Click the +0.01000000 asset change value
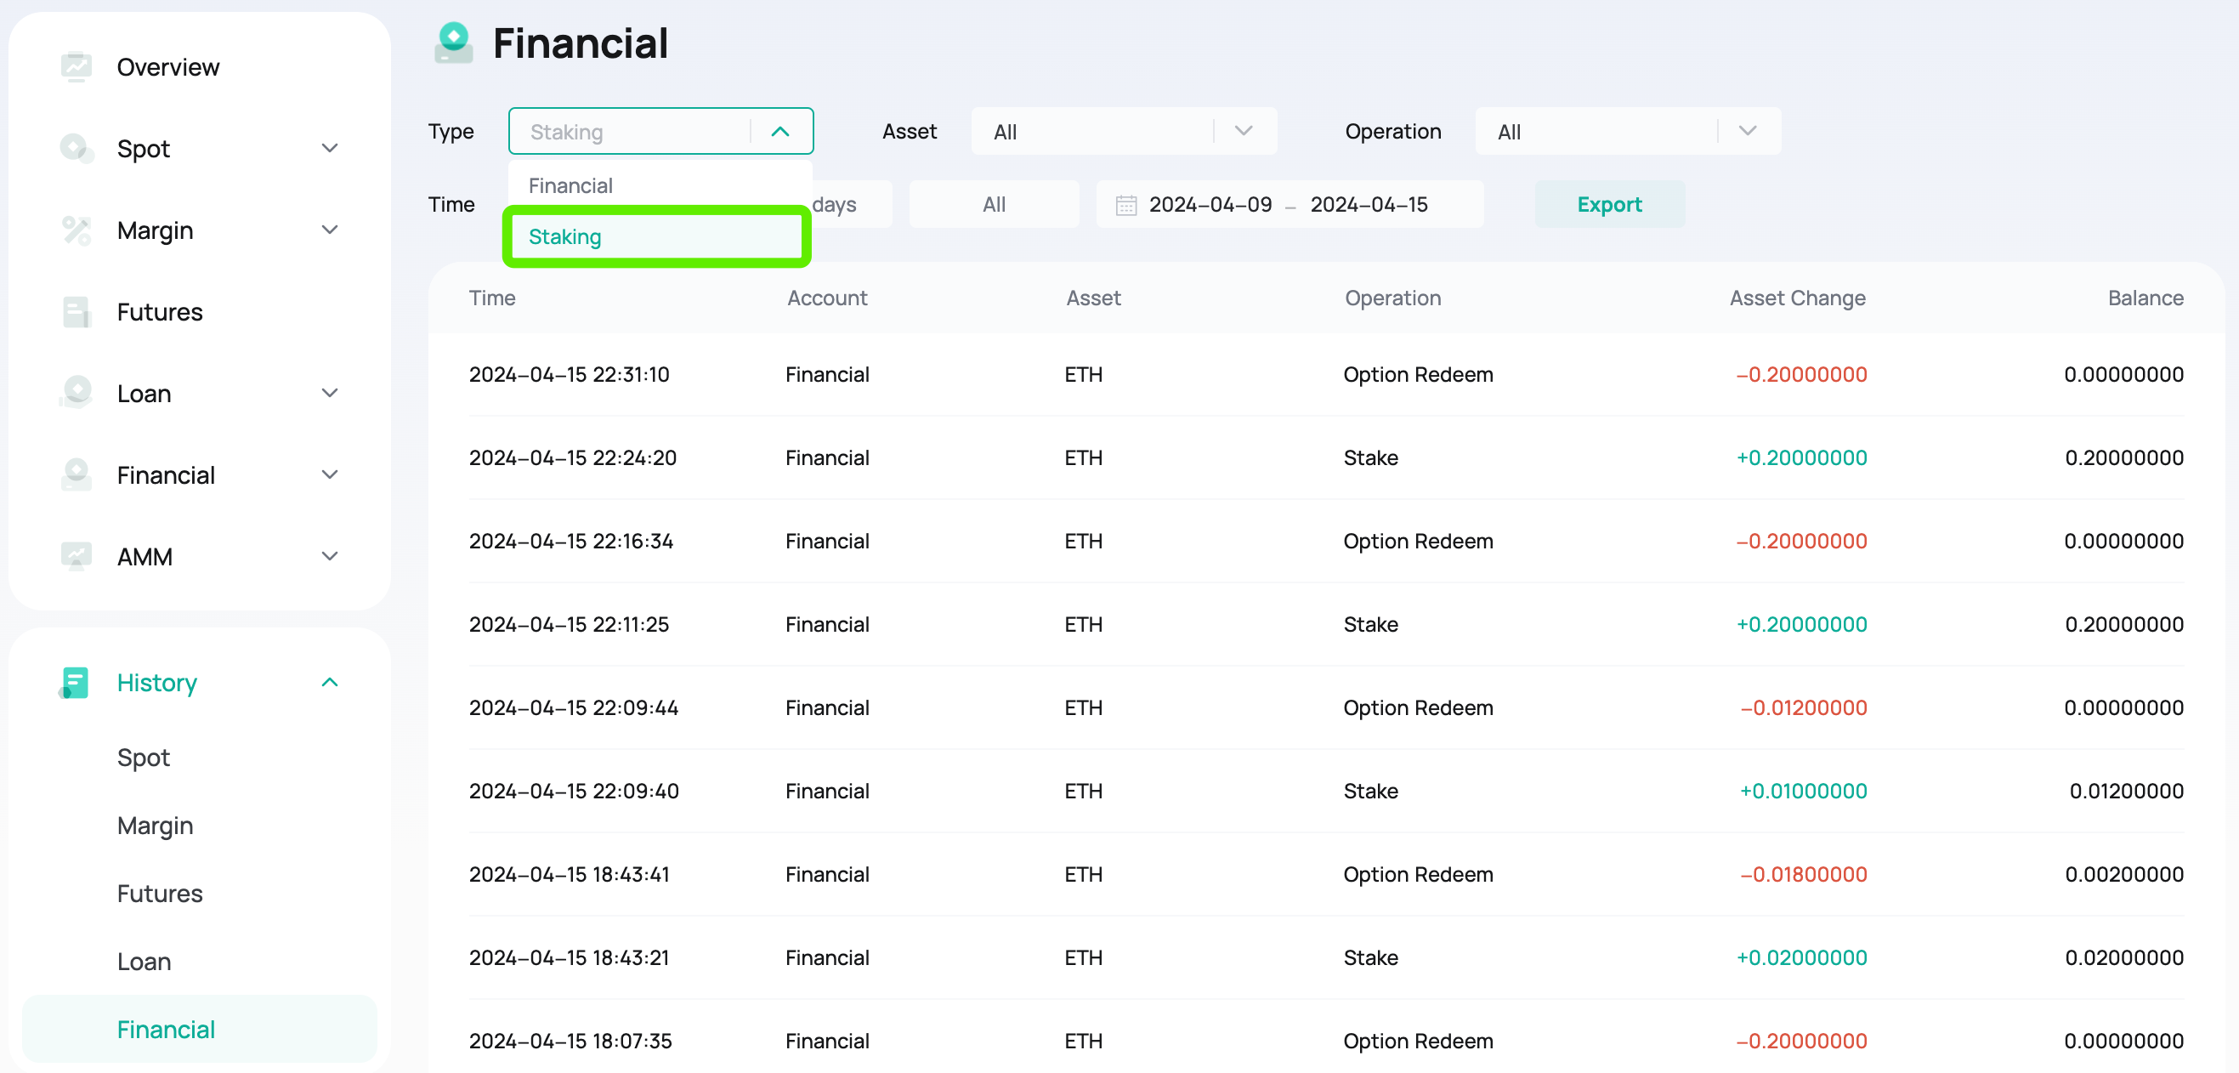The width and height of the screenshot is (2239, 1073). pos(1803,792)
